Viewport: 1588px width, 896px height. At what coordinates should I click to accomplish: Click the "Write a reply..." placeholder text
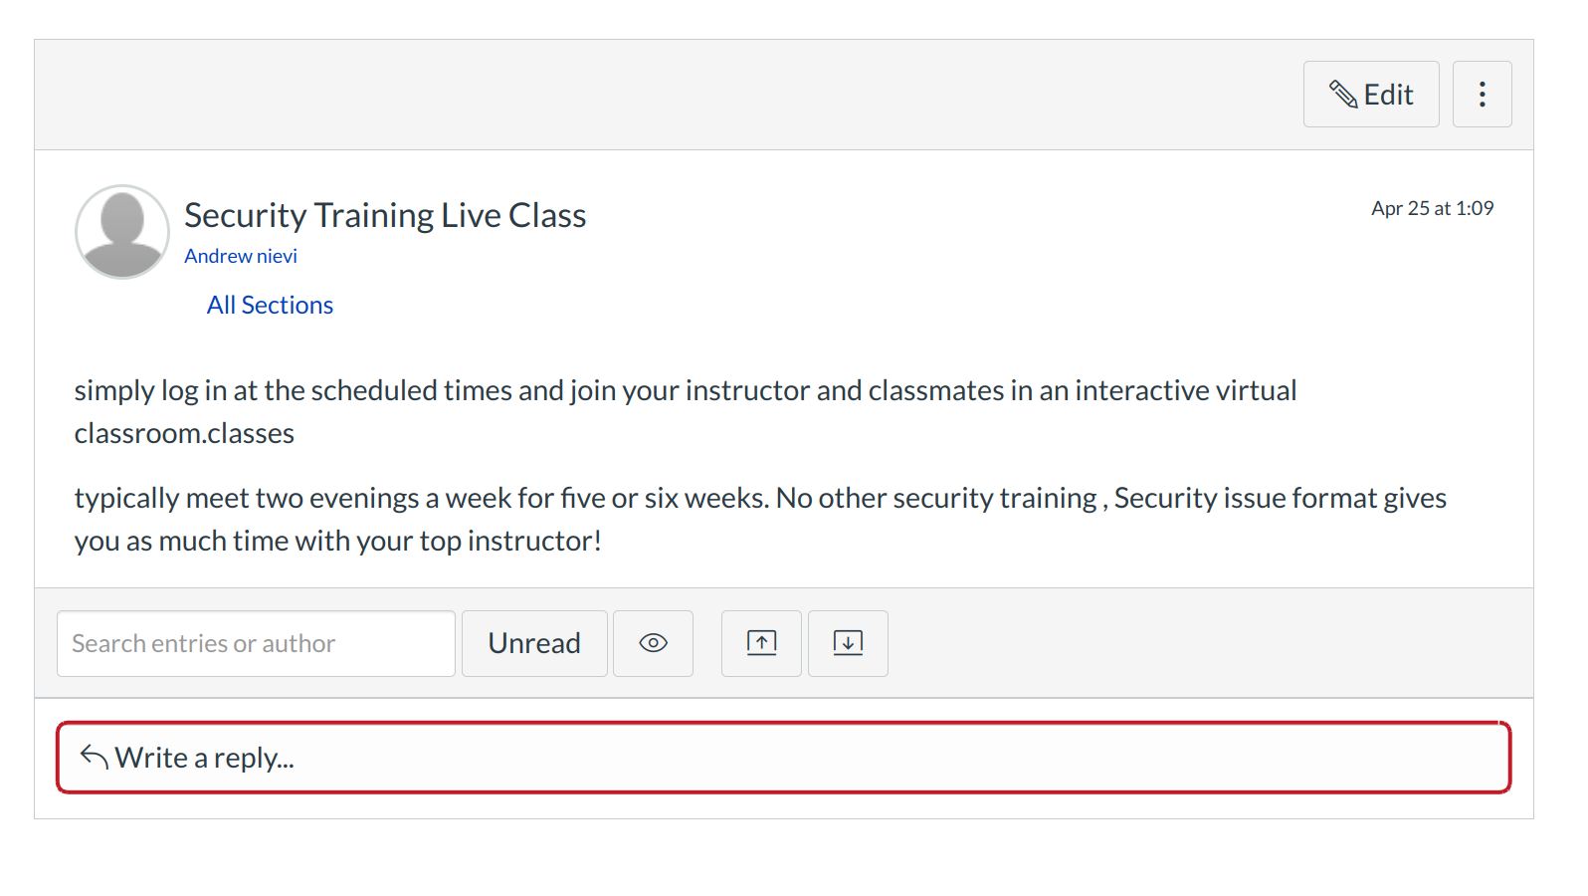[x=205, y=759]
